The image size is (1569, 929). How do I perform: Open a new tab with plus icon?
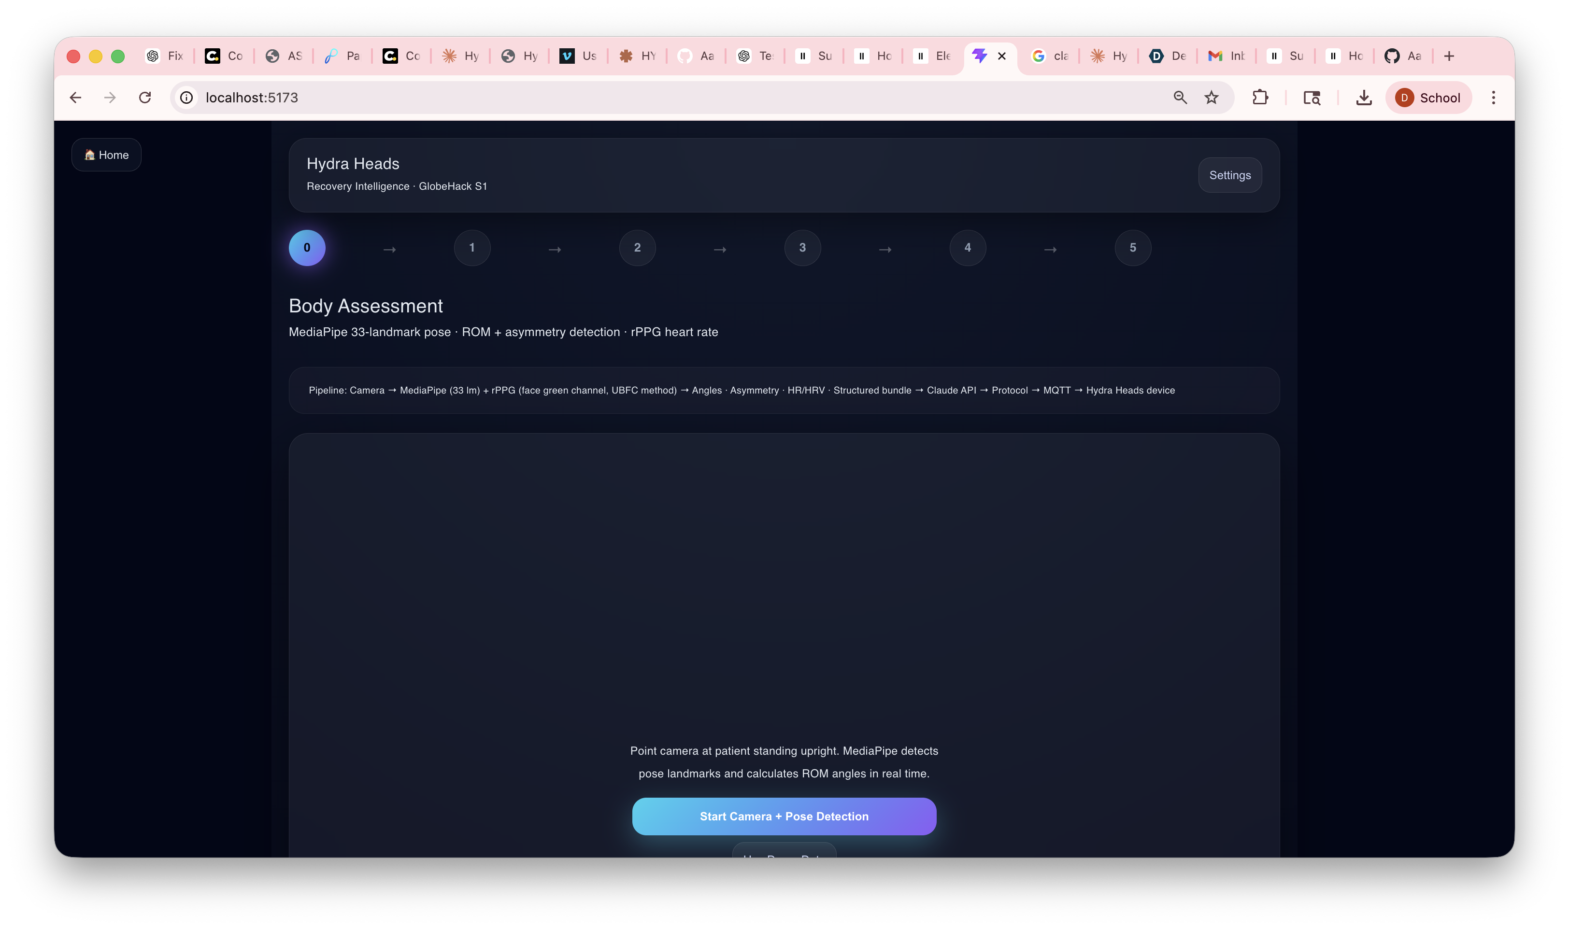tap(1449, 56)
